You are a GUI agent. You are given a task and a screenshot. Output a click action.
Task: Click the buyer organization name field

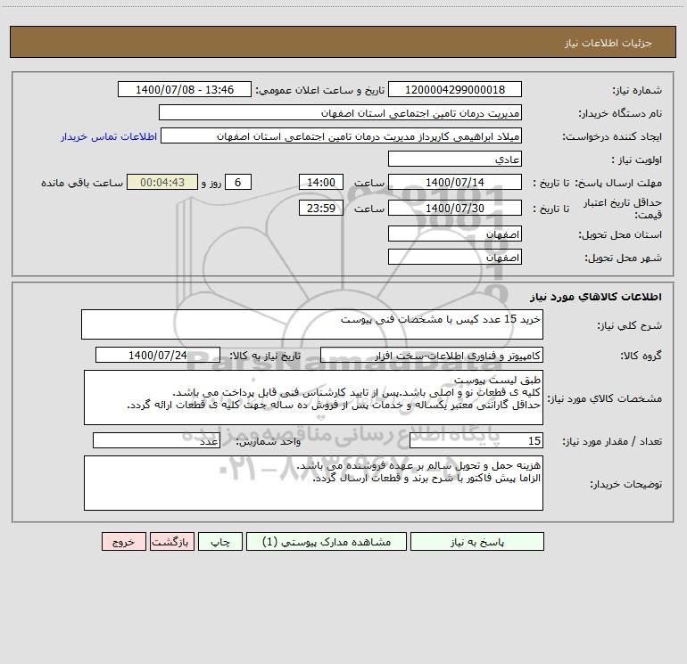pos(340,112)
